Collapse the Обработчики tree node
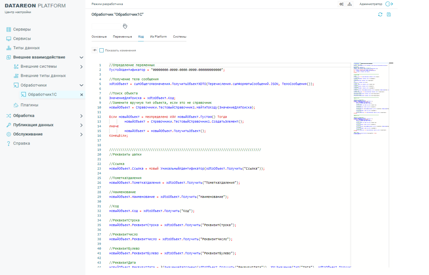 point(81,85)
